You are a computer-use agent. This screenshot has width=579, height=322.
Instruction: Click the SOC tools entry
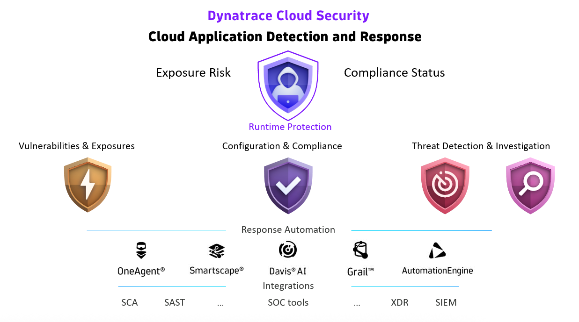(x=288, y=302)
